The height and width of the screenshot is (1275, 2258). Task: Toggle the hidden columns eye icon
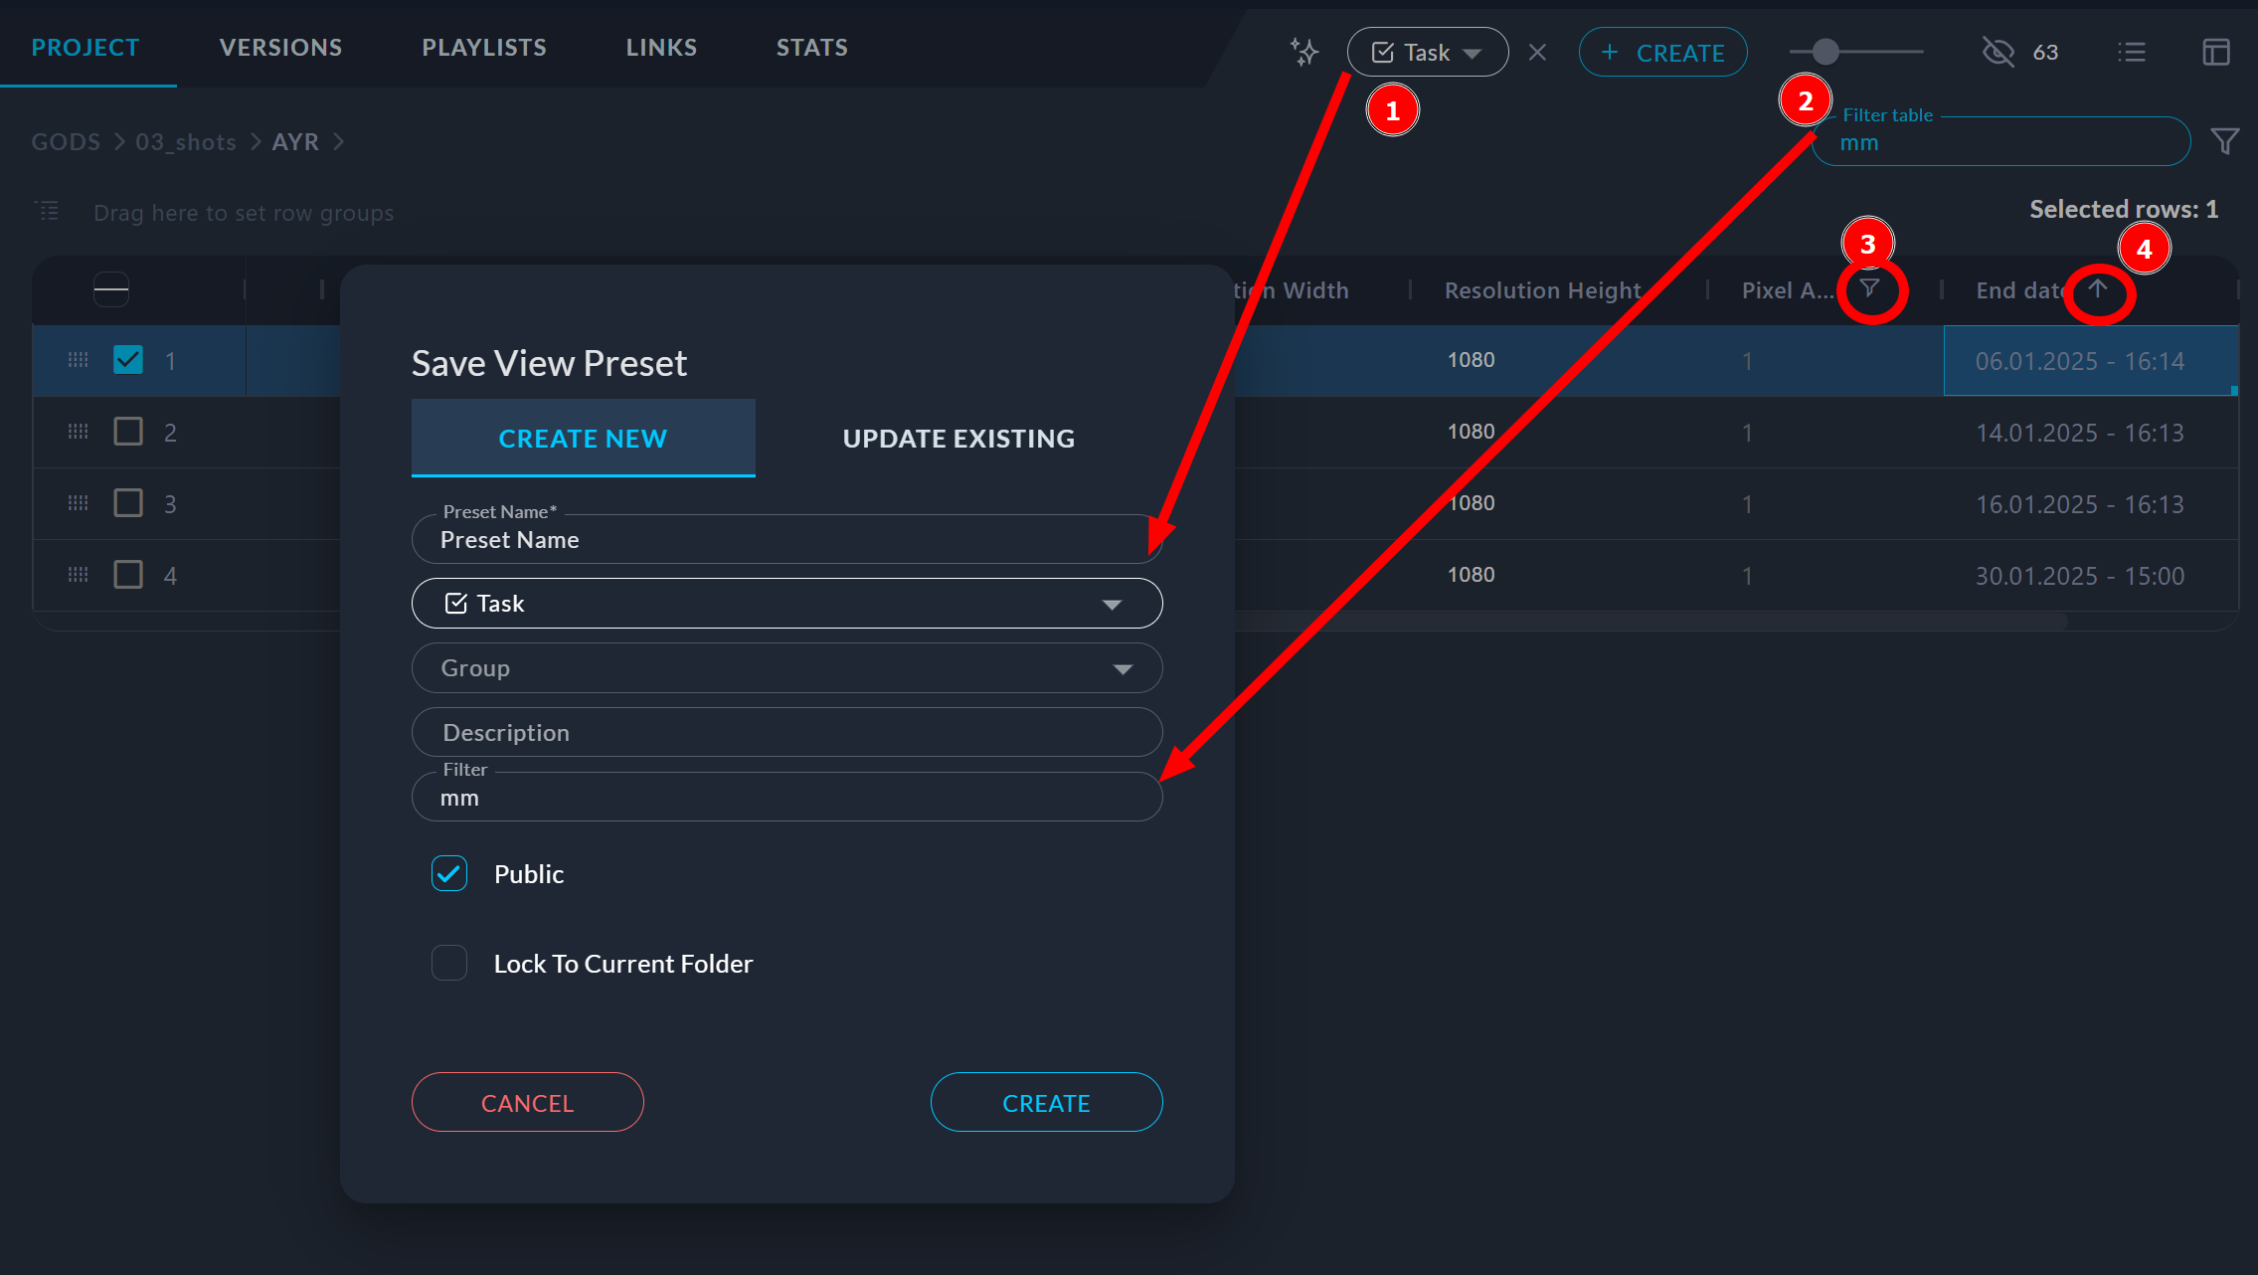click(x=1997, y=52)
